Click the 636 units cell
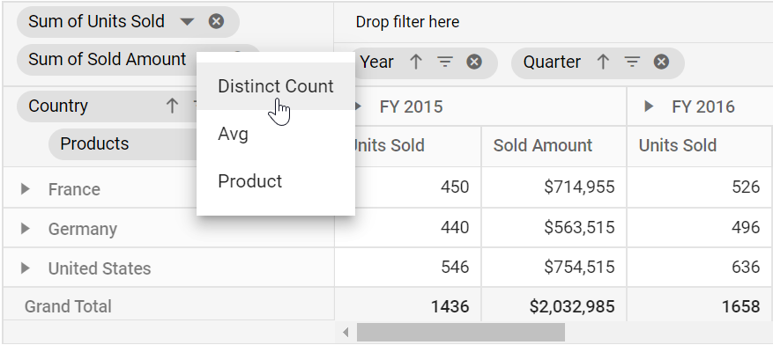Screen dimensions: 773x345 pyautogui.click(x=700, y=268)
